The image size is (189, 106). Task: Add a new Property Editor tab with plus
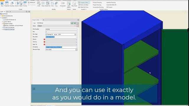pyautogui.click(x=43, y=20)
